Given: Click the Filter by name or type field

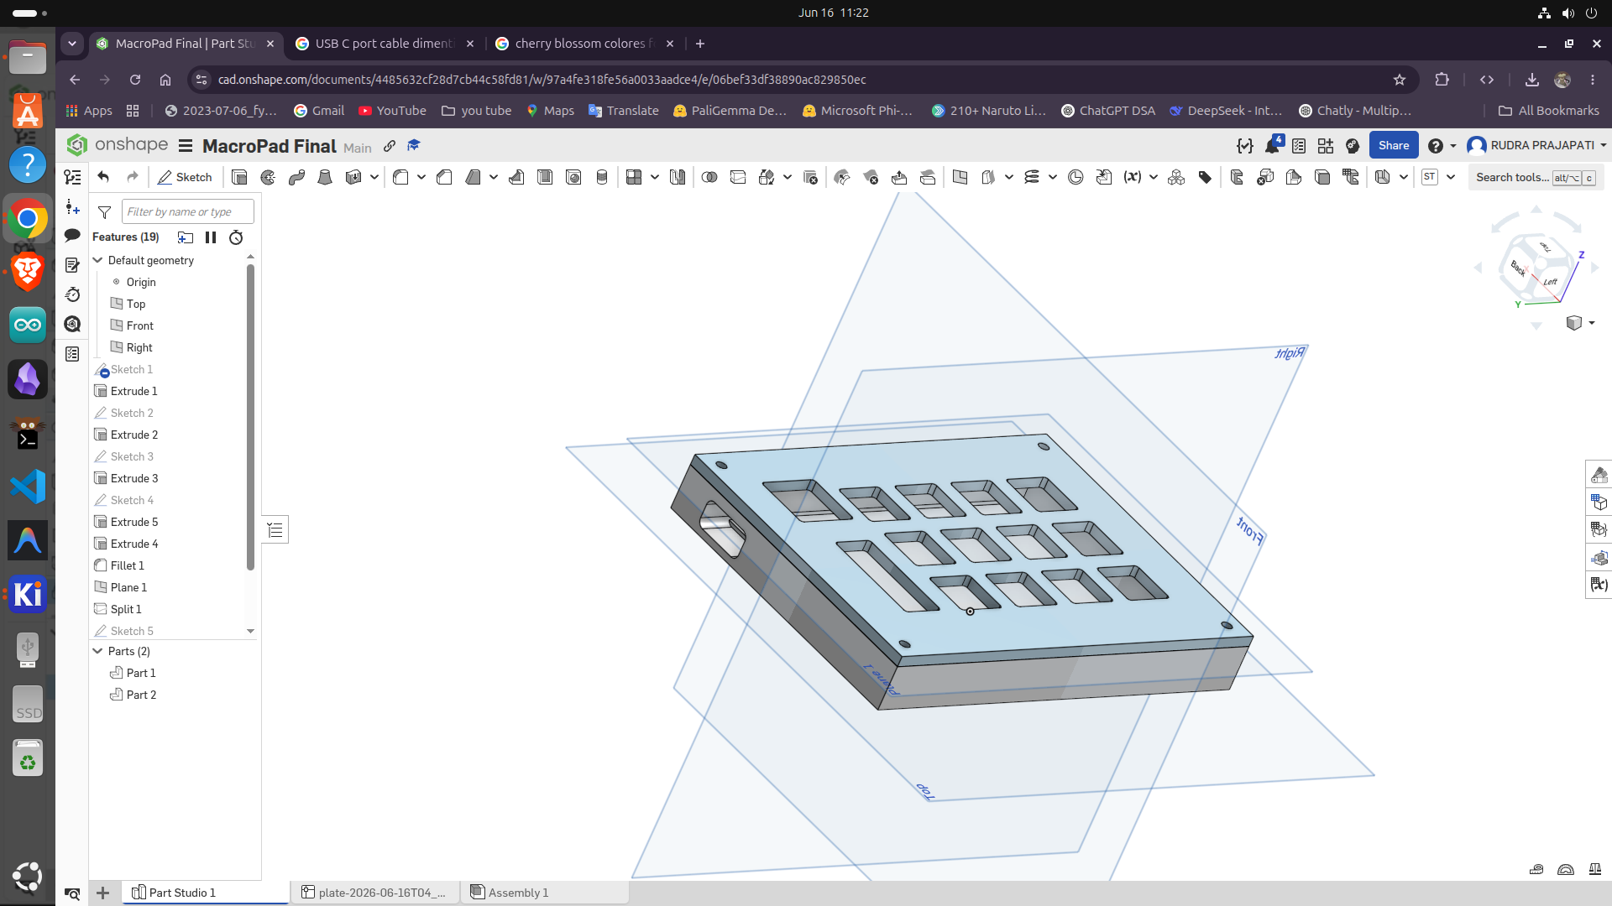Looking at the screenshot, I should (187, 212).
